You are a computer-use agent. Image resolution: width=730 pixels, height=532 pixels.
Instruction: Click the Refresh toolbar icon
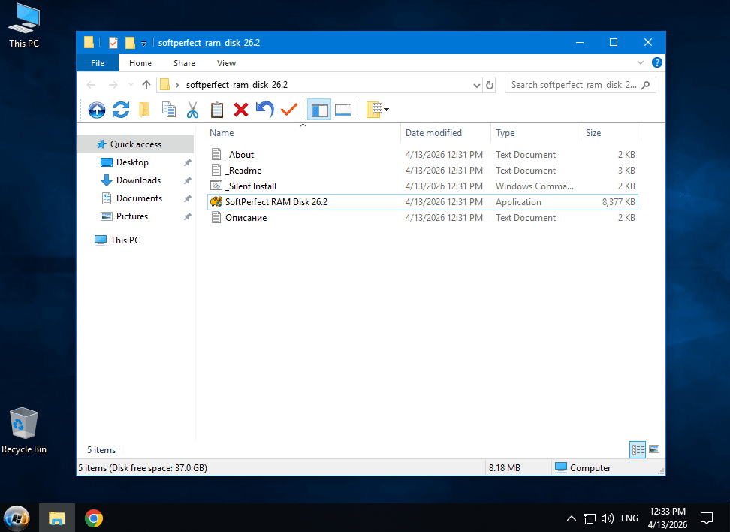click(121, 110)
